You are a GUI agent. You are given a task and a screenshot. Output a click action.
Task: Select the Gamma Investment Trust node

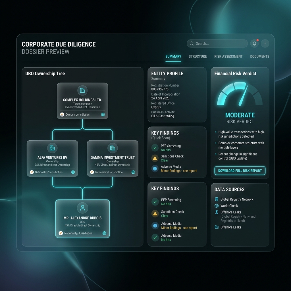tap(113, 158)
